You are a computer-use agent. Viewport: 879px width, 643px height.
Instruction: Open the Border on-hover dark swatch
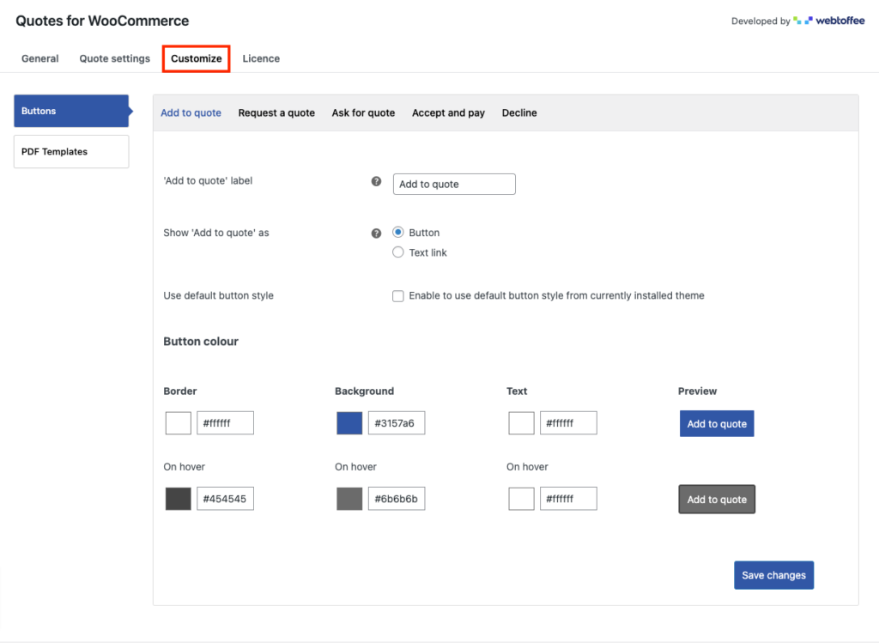point(179,499)
